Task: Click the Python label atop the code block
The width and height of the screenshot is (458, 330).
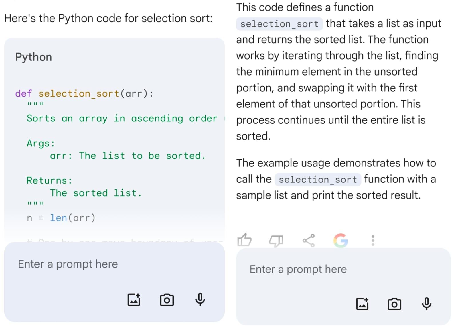Action: [33, 57]
